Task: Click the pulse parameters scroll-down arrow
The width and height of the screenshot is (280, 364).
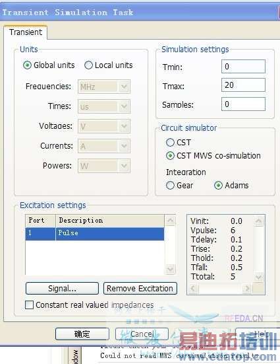Action: 258,277
